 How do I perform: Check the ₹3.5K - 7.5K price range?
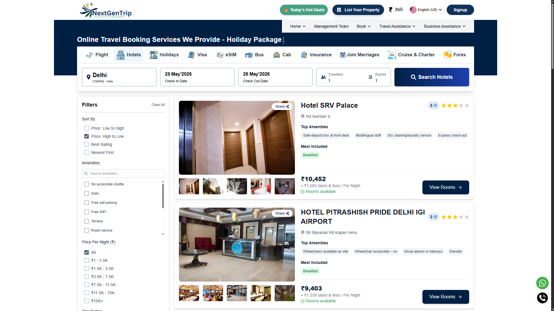coord(87,277)
